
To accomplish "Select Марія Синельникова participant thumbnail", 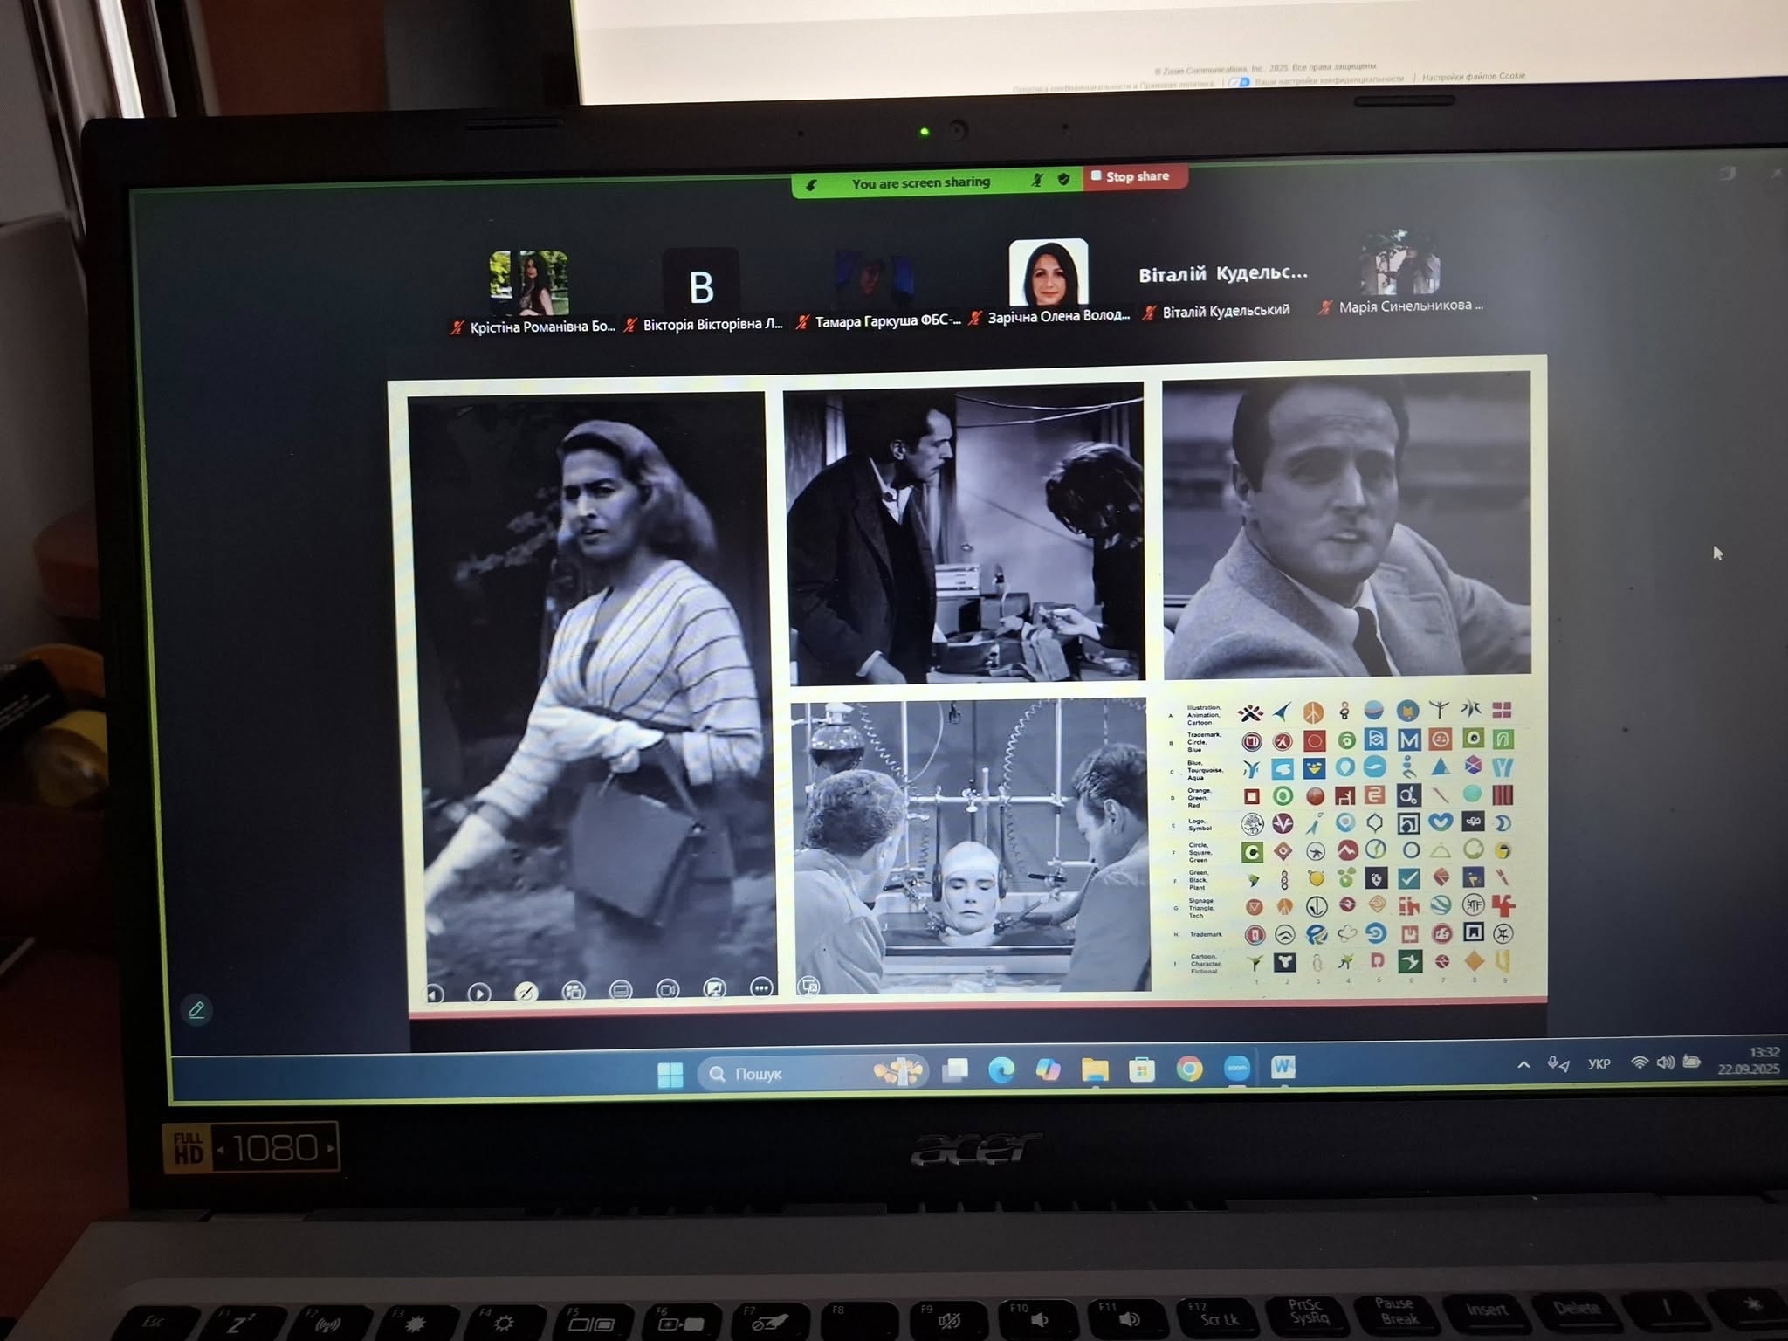I will coord(1399,263).
